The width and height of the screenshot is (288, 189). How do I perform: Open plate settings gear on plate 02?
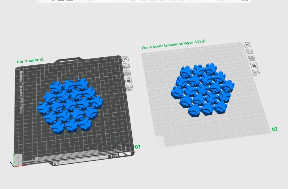click(x=256, y=73)
